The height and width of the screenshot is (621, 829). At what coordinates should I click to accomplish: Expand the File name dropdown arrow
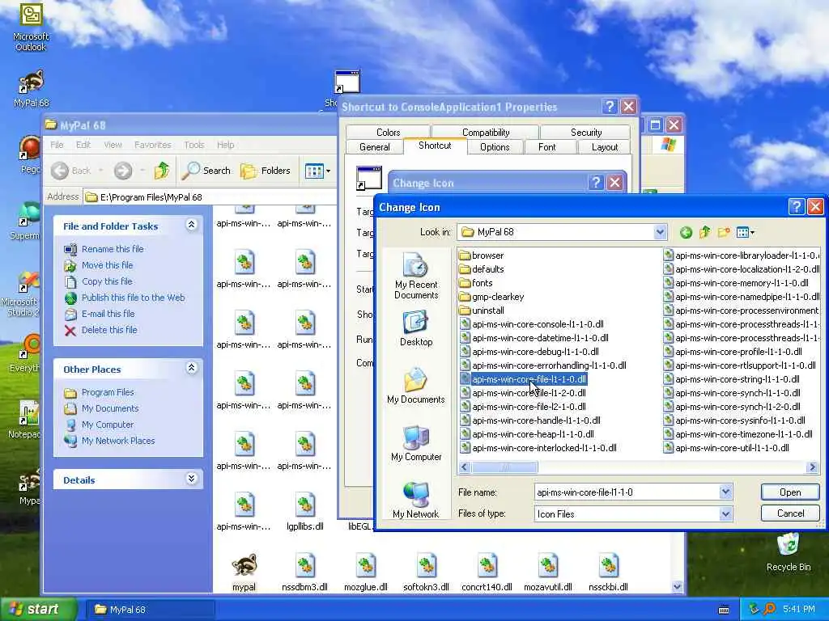(726, 492)
